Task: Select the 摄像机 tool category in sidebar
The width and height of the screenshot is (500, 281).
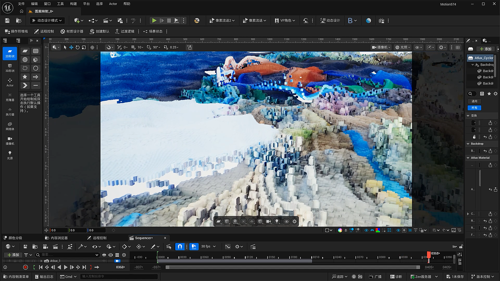Action: click(10, 141)
